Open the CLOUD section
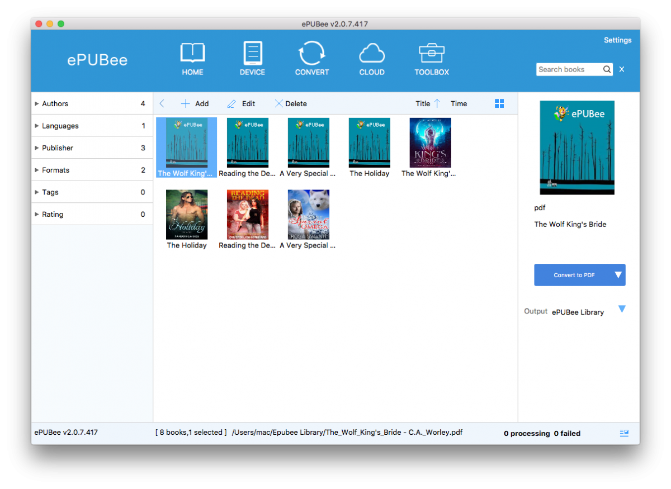Screen dimensions: 671x489 tap(372, 54)
